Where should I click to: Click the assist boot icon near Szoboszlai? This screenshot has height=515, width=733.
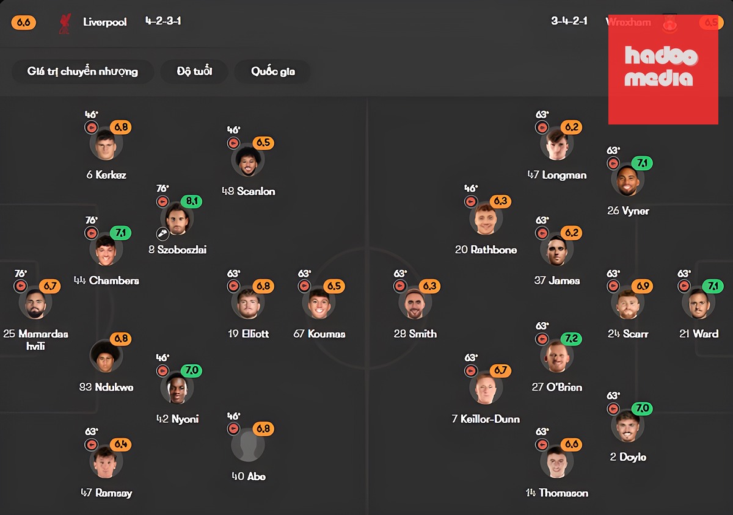[162, 232]
